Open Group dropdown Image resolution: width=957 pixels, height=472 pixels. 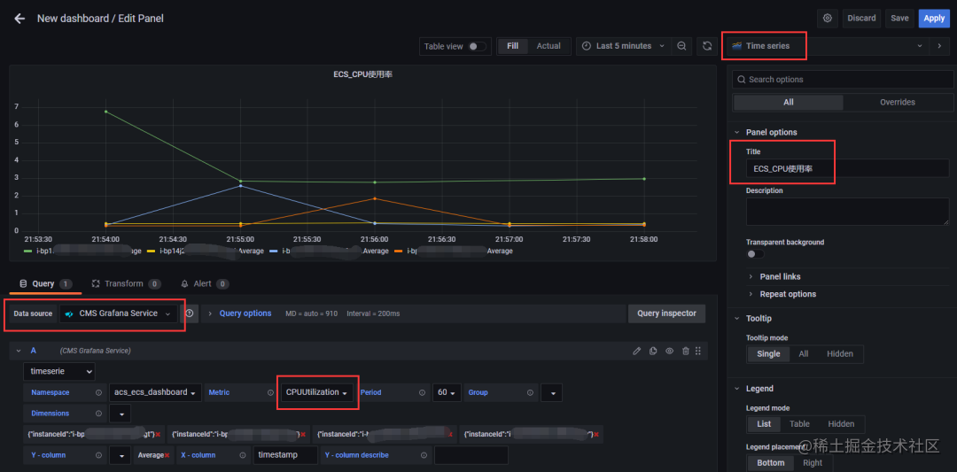tap(552, 392)
